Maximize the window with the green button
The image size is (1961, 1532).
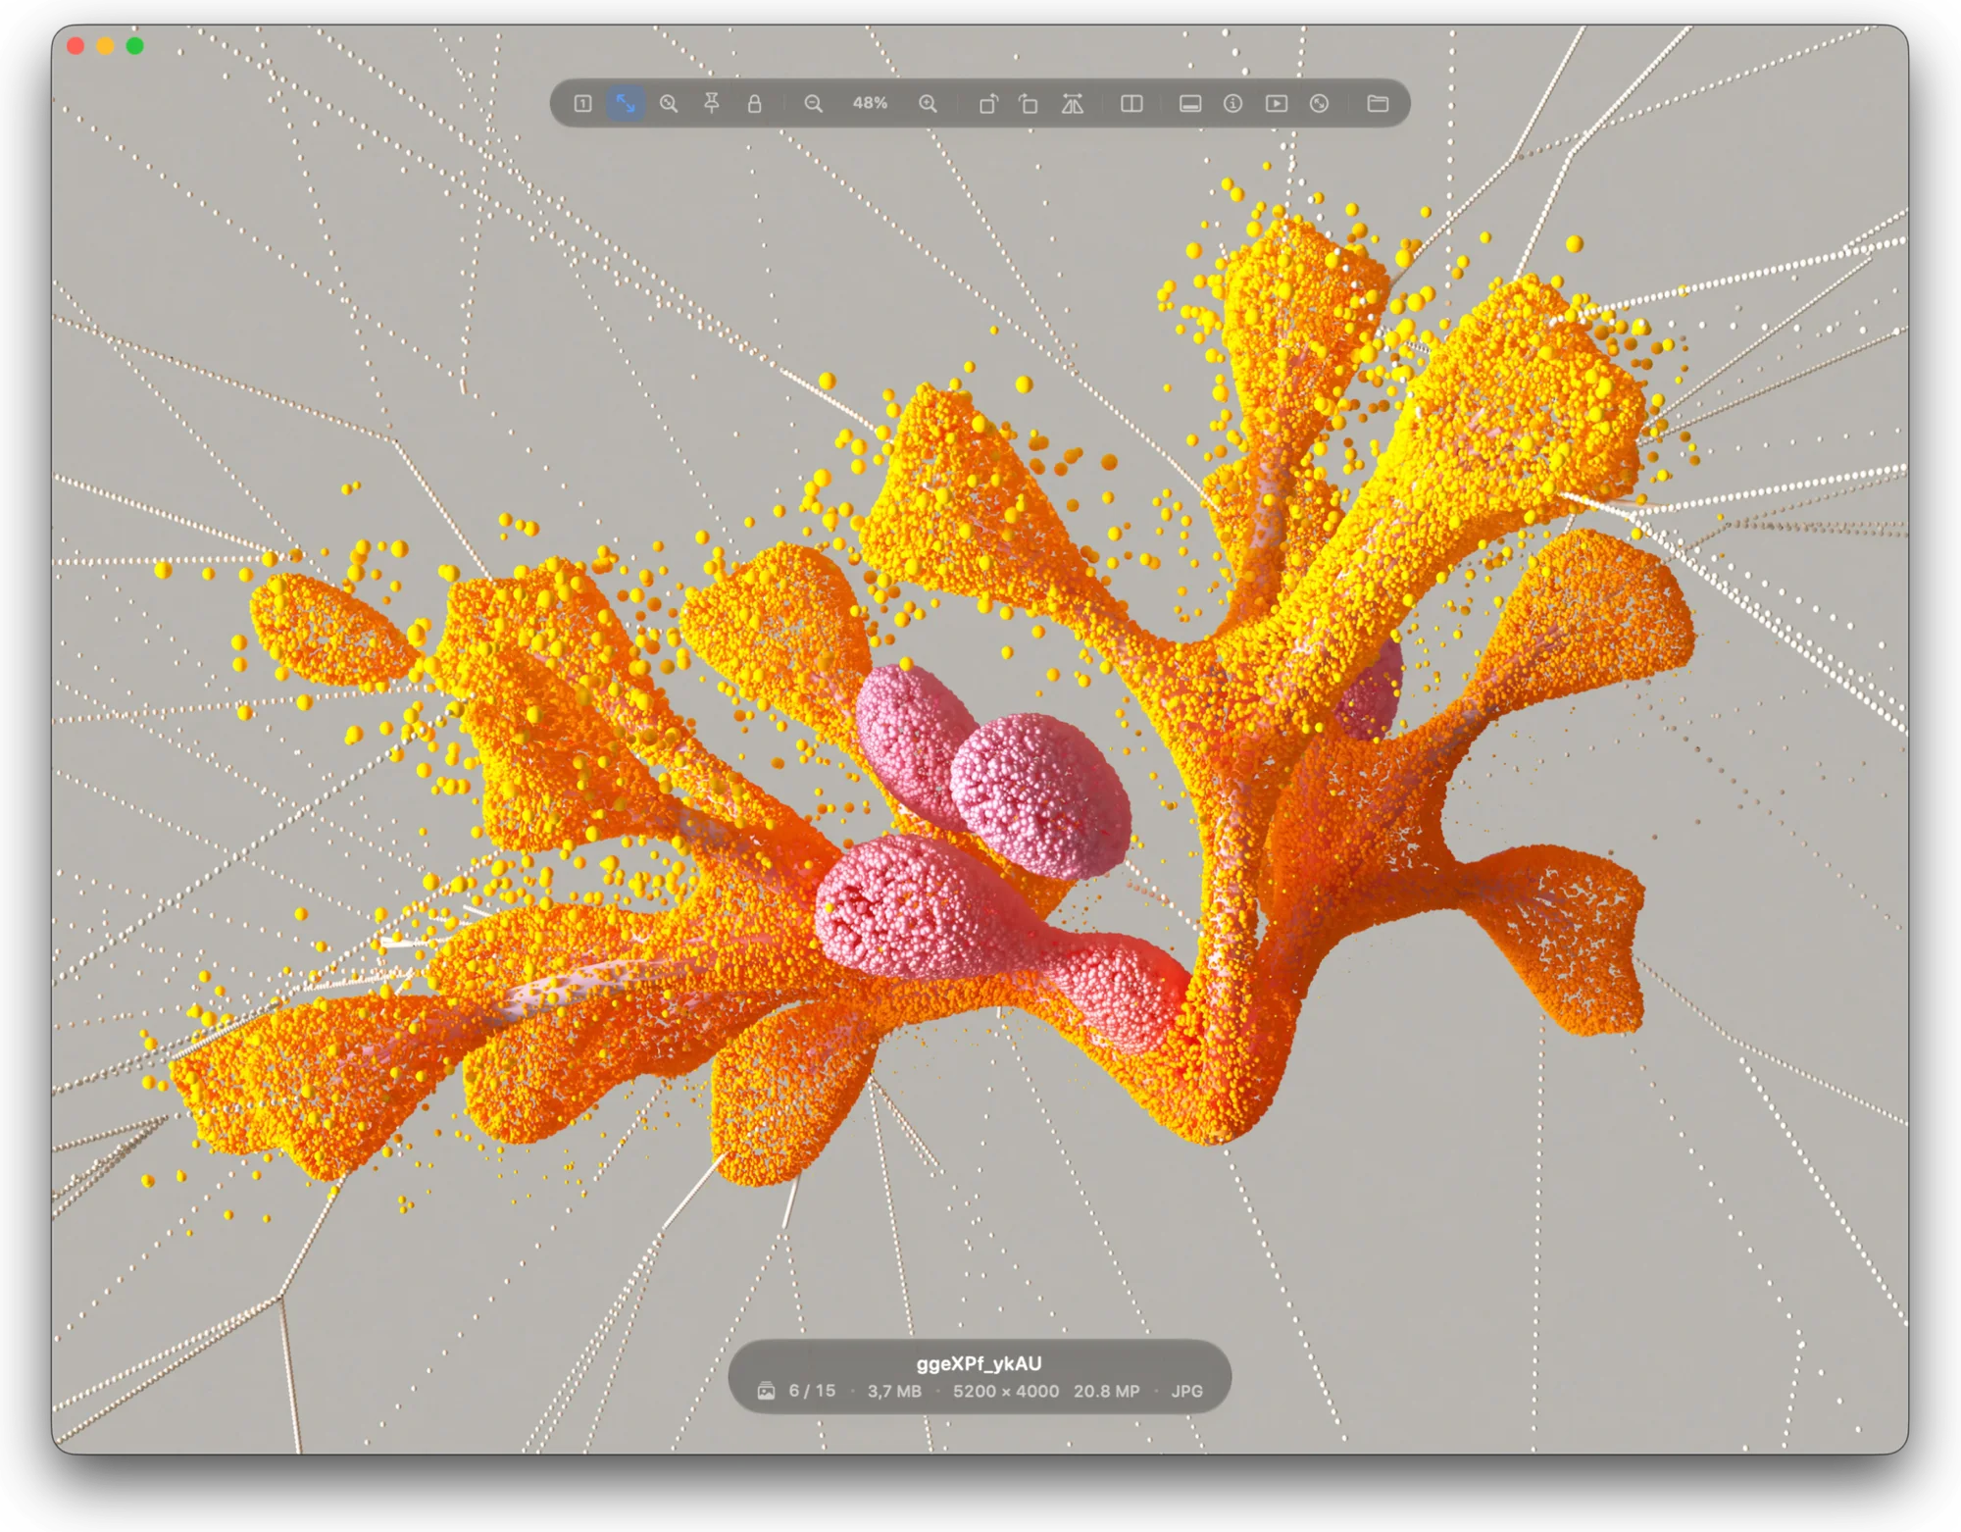coord(135,46)
